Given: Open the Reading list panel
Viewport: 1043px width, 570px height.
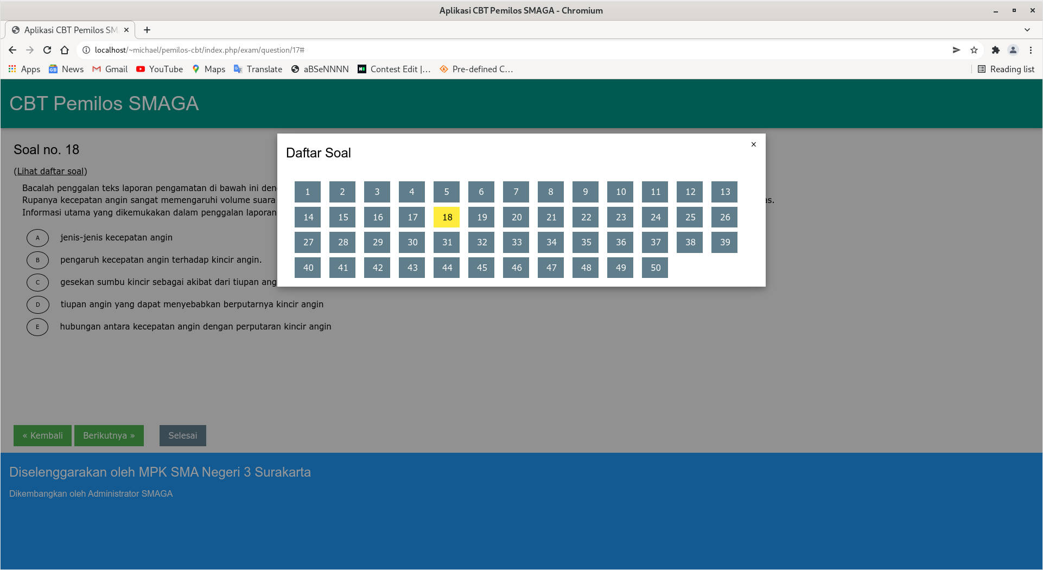Looking at the screenshot, I should point(1006,69).
